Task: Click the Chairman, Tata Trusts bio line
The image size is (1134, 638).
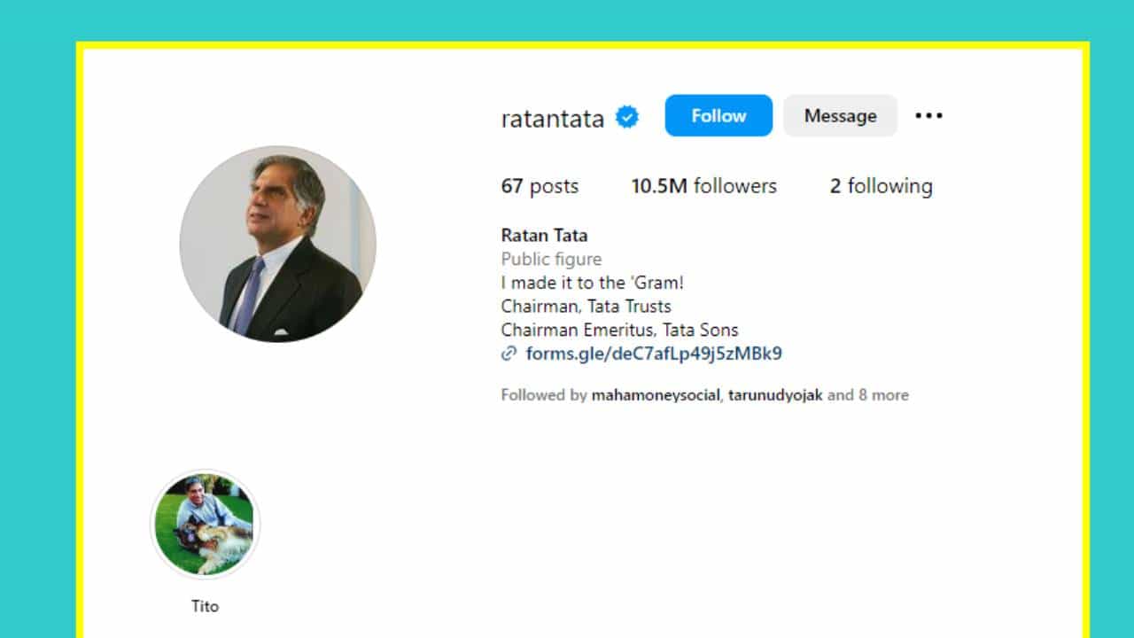Action: (586, 306)
